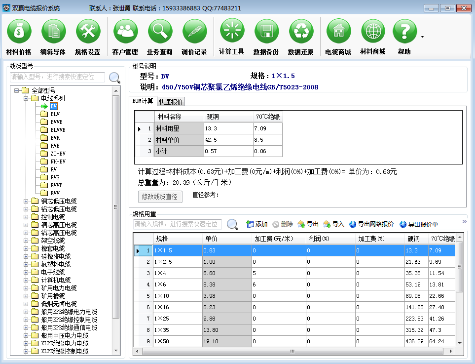475x364 pixels.
Task: Click the magnifier beside the model search box
Action: [x=114, y=78]
